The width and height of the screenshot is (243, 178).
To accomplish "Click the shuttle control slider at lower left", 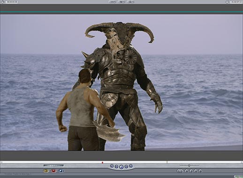I will click(53, 165).
